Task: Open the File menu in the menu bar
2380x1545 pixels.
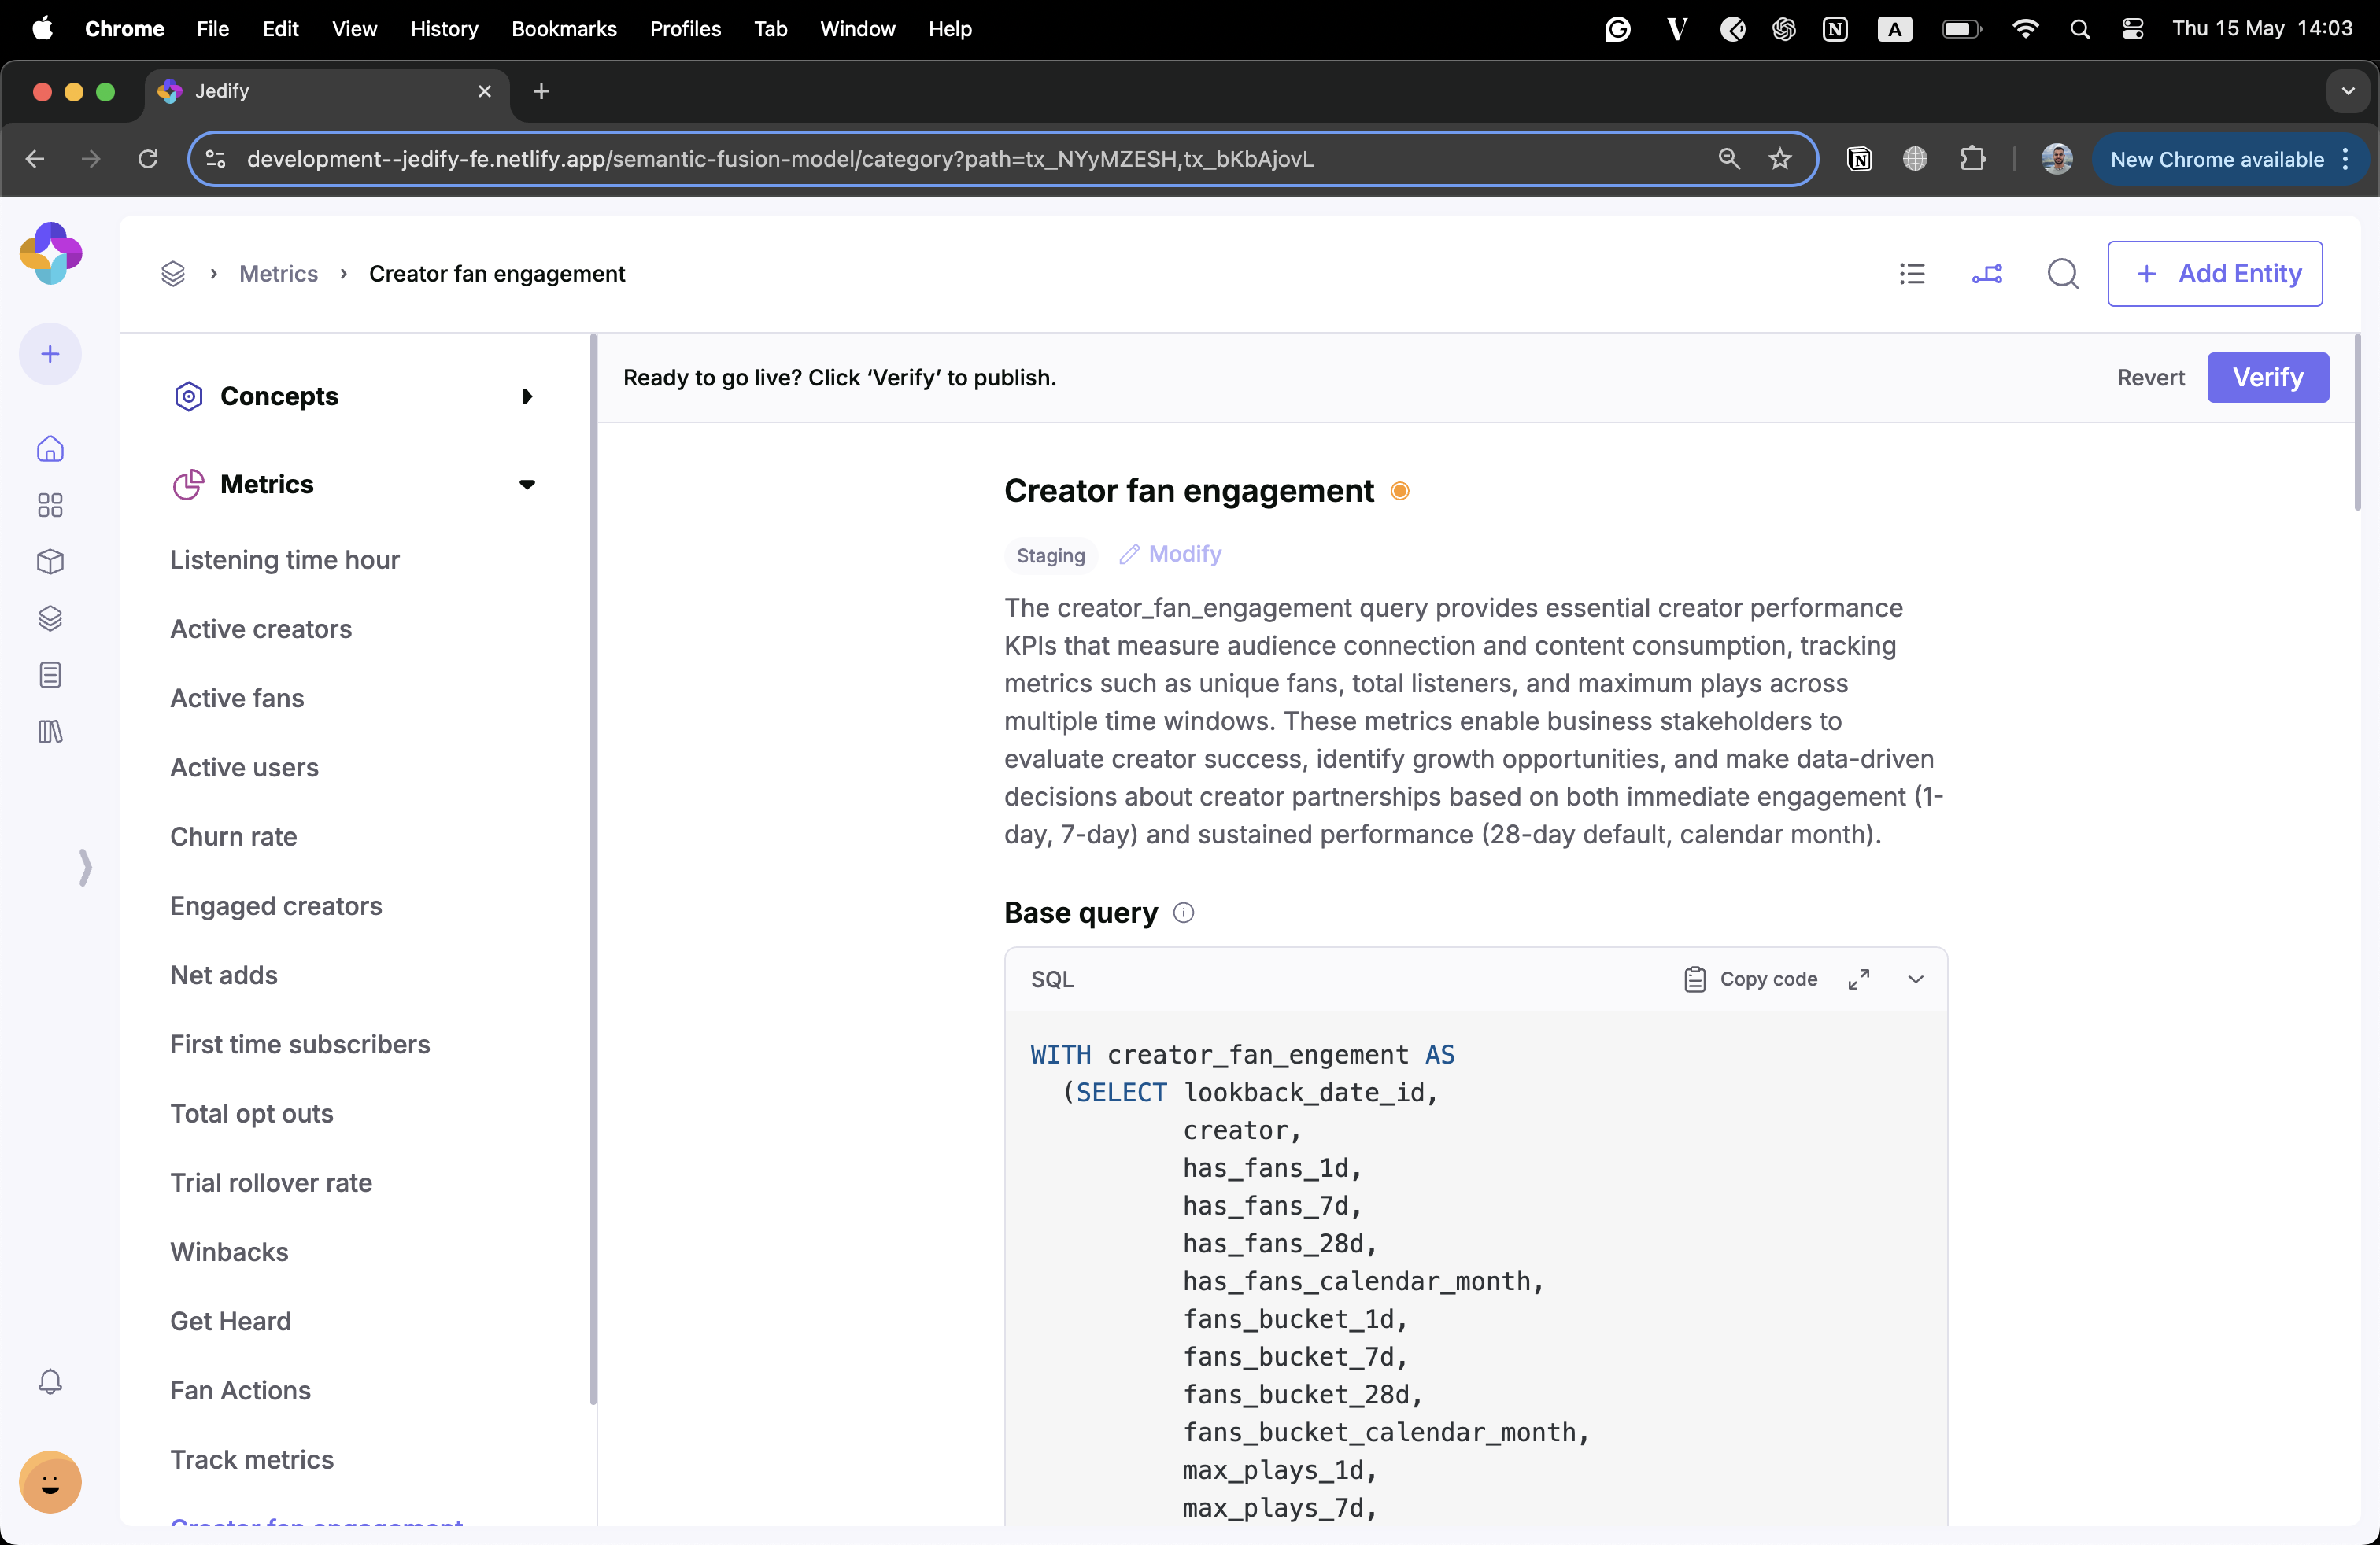Action: [x=212, y=29]
